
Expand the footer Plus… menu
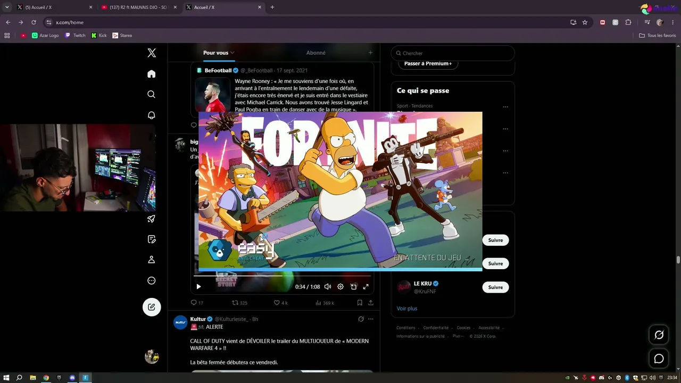[x=458, y=336]
